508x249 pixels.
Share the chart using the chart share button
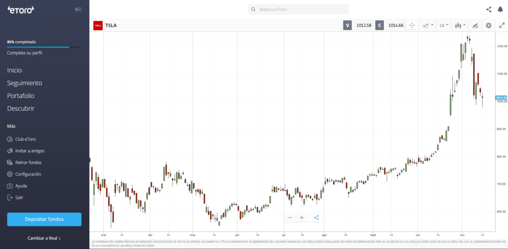(316, 218)
